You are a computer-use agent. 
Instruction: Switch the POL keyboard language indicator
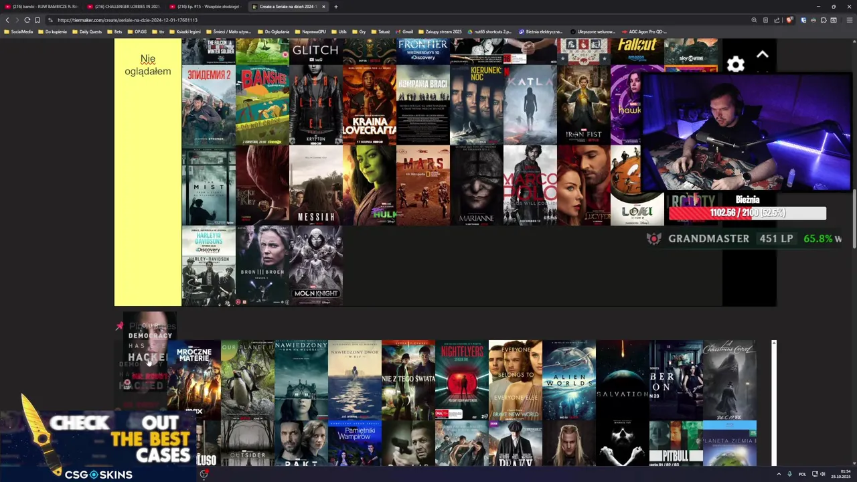[x=802, y=474]
